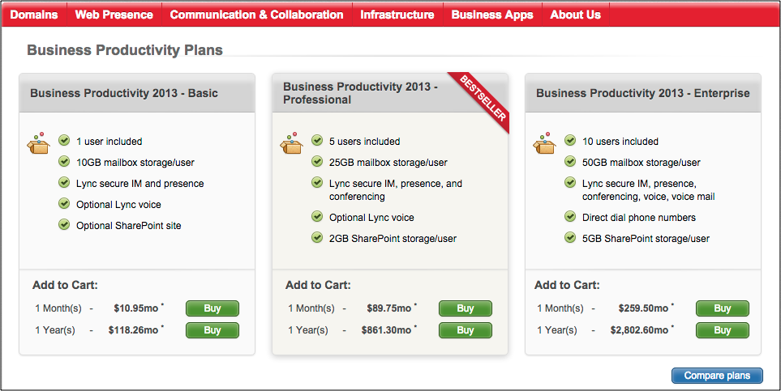Open the Infrastructure menu
Image resolution: width=781 pixels, height=391 pixels.
click(x=397, y=15)
